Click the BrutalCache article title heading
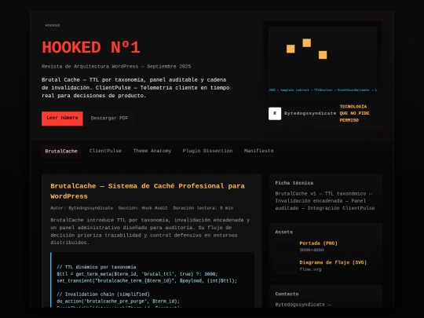 point(148,191)
